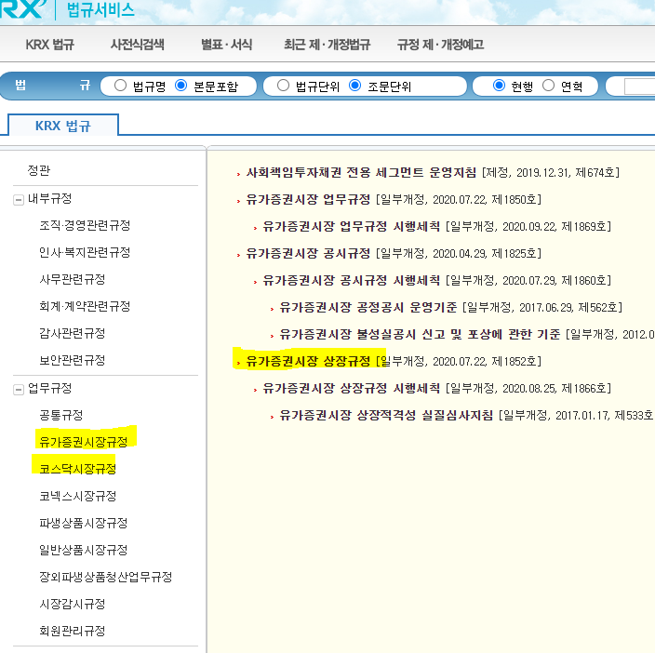
Task: Open 보안관련규정 in the sidebar
Action: (x=73, y=360)
